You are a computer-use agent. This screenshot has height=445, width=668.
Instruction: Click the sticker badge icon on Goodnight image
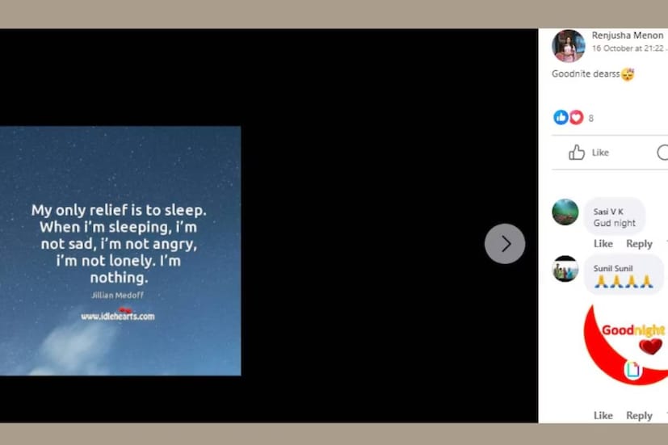coord(632,369)
